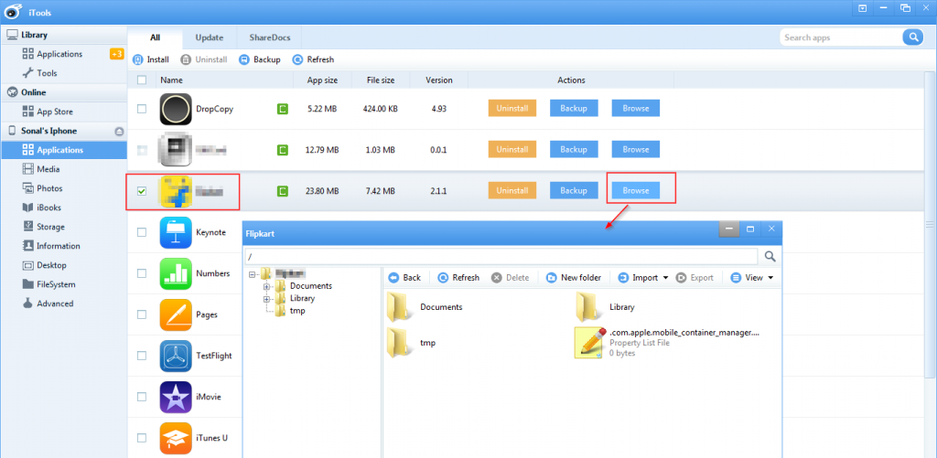Open the iTools title bar dropdown menu
The image size is (937, 458).
tap(863, 8)
